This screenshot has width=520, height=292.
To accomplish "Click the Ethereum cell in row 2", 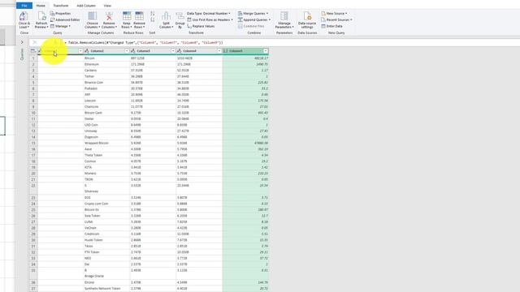I will pos(106,64).
